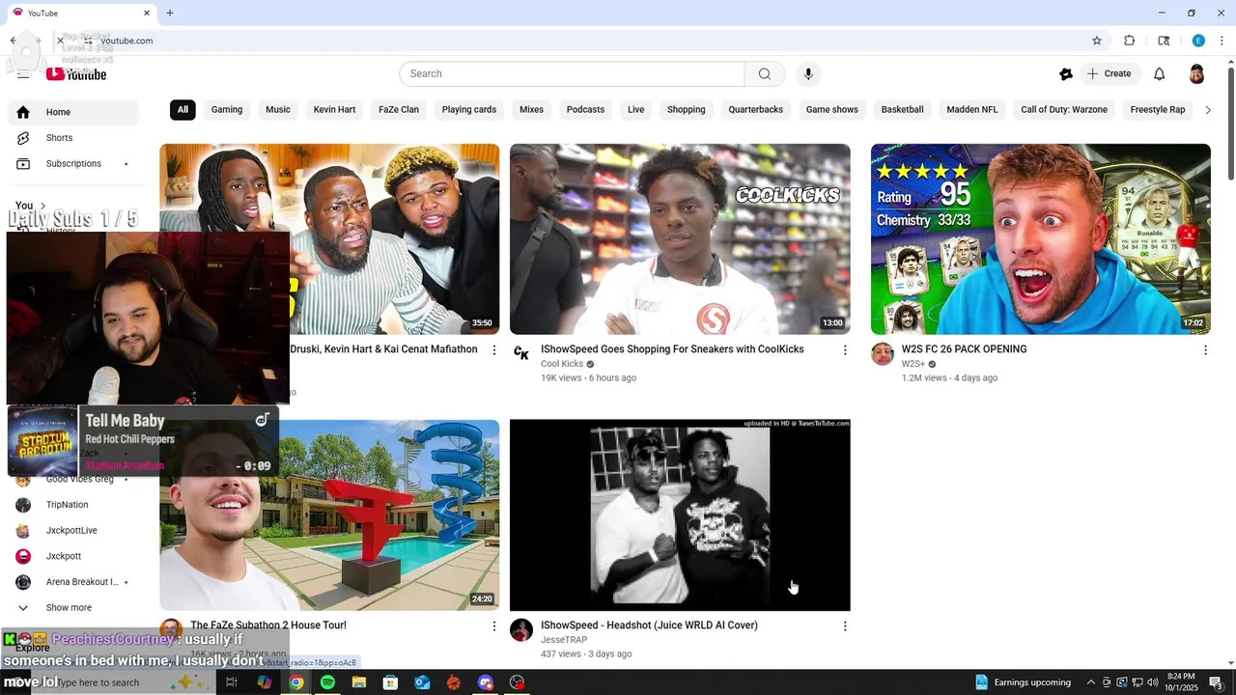Open File Explorer from the taskbar

(359, 682)
